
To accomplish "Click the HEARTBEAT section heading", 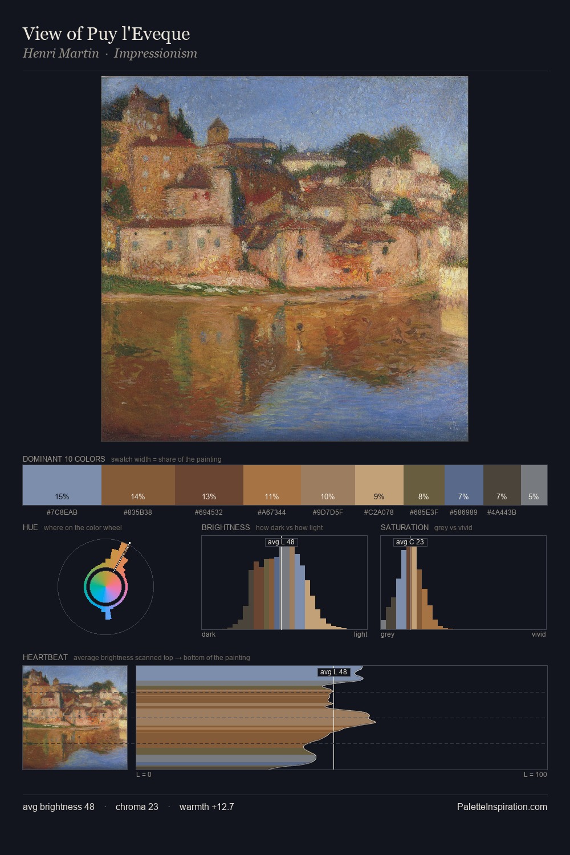I will coord(45,657).
